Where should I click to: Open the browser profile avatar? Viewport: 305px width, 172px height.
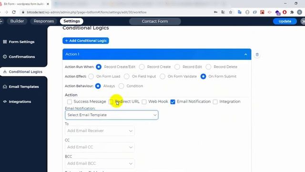[x=300, y=12]
